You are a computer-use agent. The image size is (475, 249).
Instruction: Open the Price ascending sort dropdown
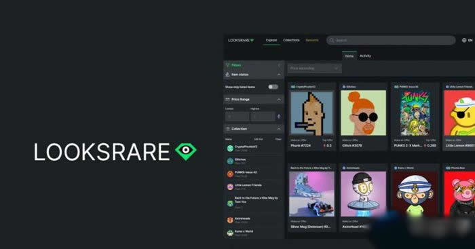(314, 69)
